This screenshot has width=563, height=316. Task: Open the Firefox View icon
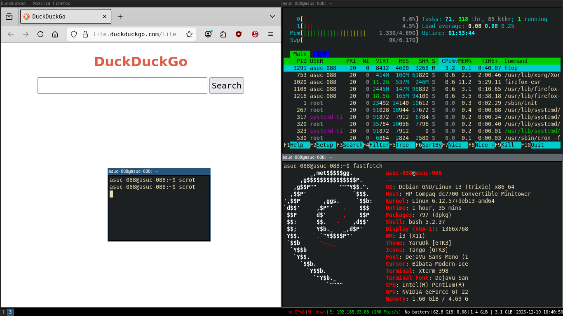pos(9,16)
